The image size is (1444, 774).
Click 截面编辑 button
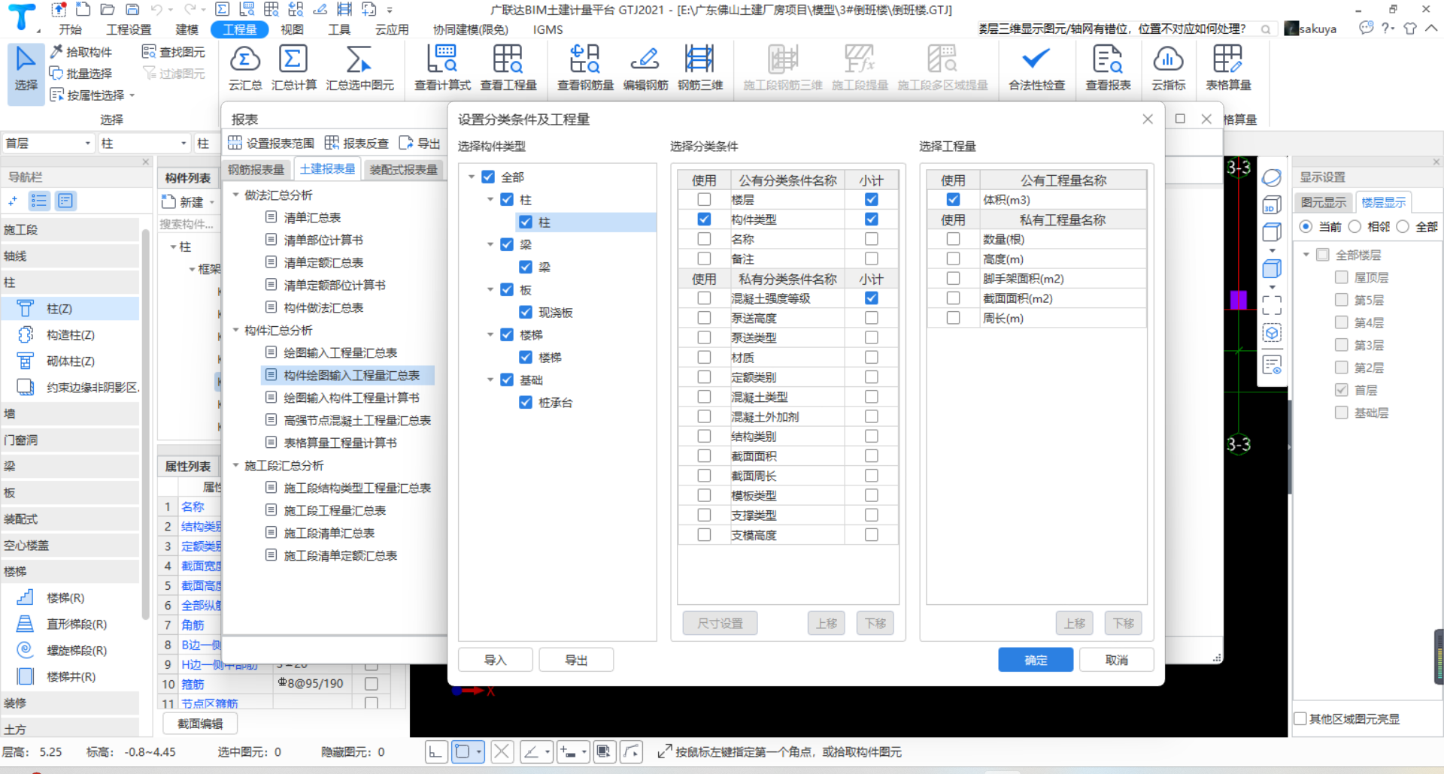tap(200, 724)
